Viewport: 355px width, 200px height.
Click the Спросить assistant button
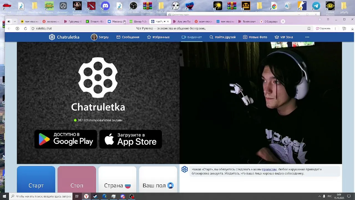(x=323, y=29)
